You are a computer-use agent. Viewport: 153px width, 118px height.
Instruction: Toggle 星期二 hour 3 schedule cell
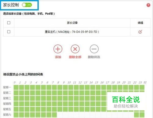[x=32, y=93]
